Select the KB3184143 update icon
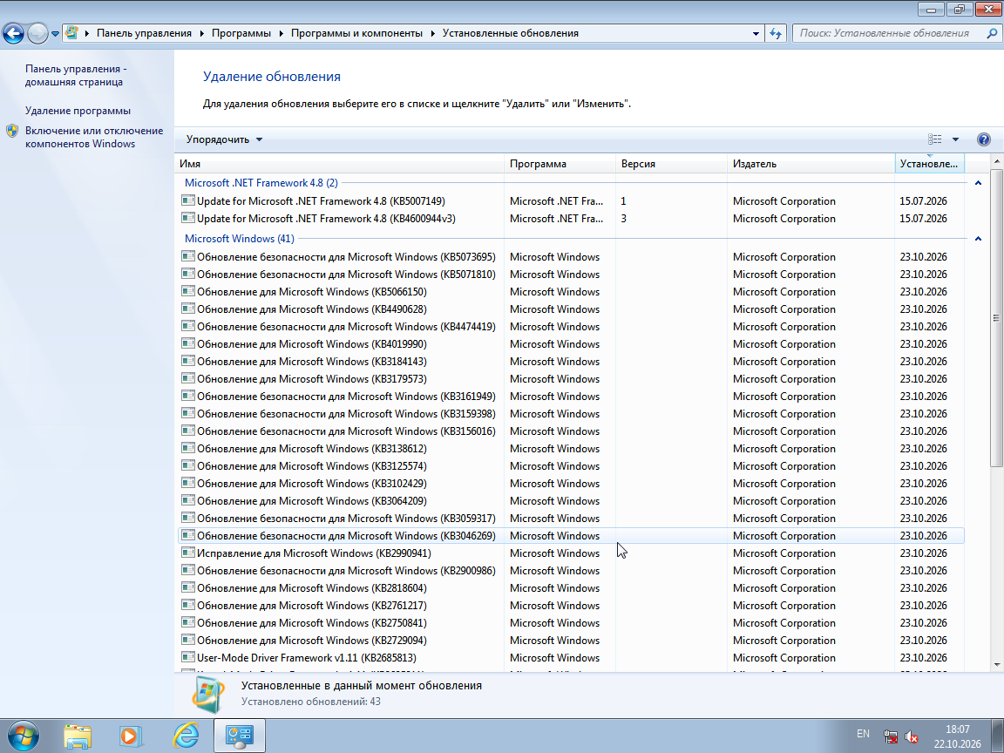 tap(187, 361)
